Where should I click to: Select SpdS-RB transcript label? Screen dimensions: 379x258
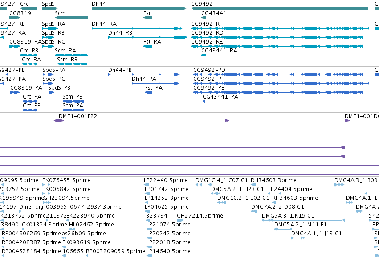(x=53, y=33)
